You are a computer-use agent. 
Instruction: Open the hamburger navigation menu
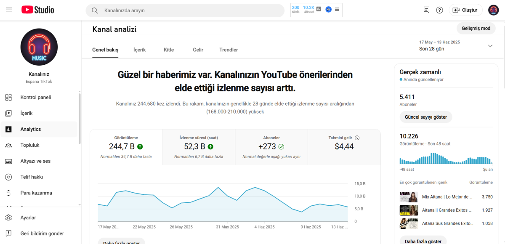point(9,10)
